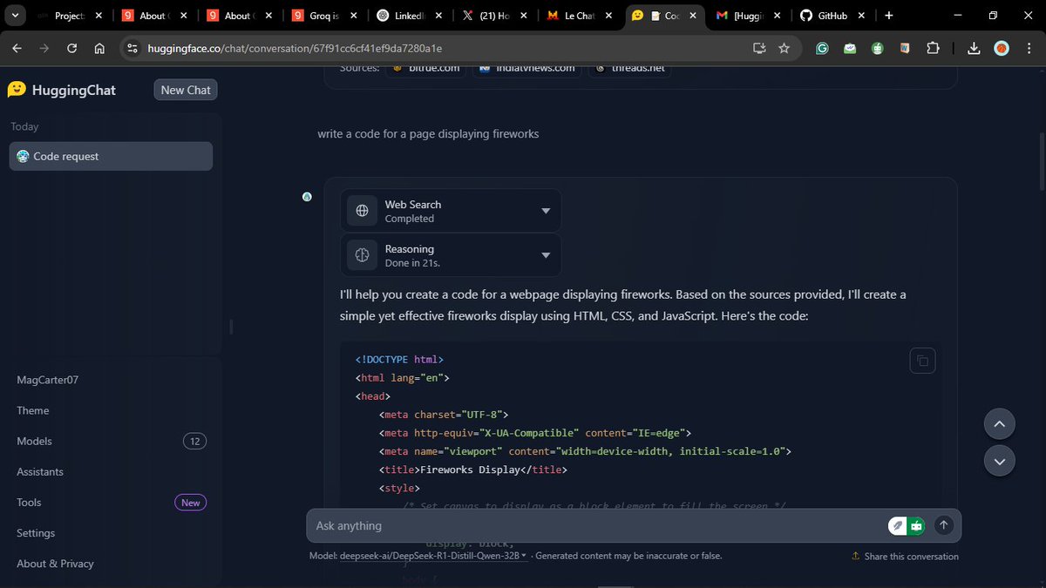Click the page vertical scrollbar
The image size is (1046, 588).
pos(1042,162)
